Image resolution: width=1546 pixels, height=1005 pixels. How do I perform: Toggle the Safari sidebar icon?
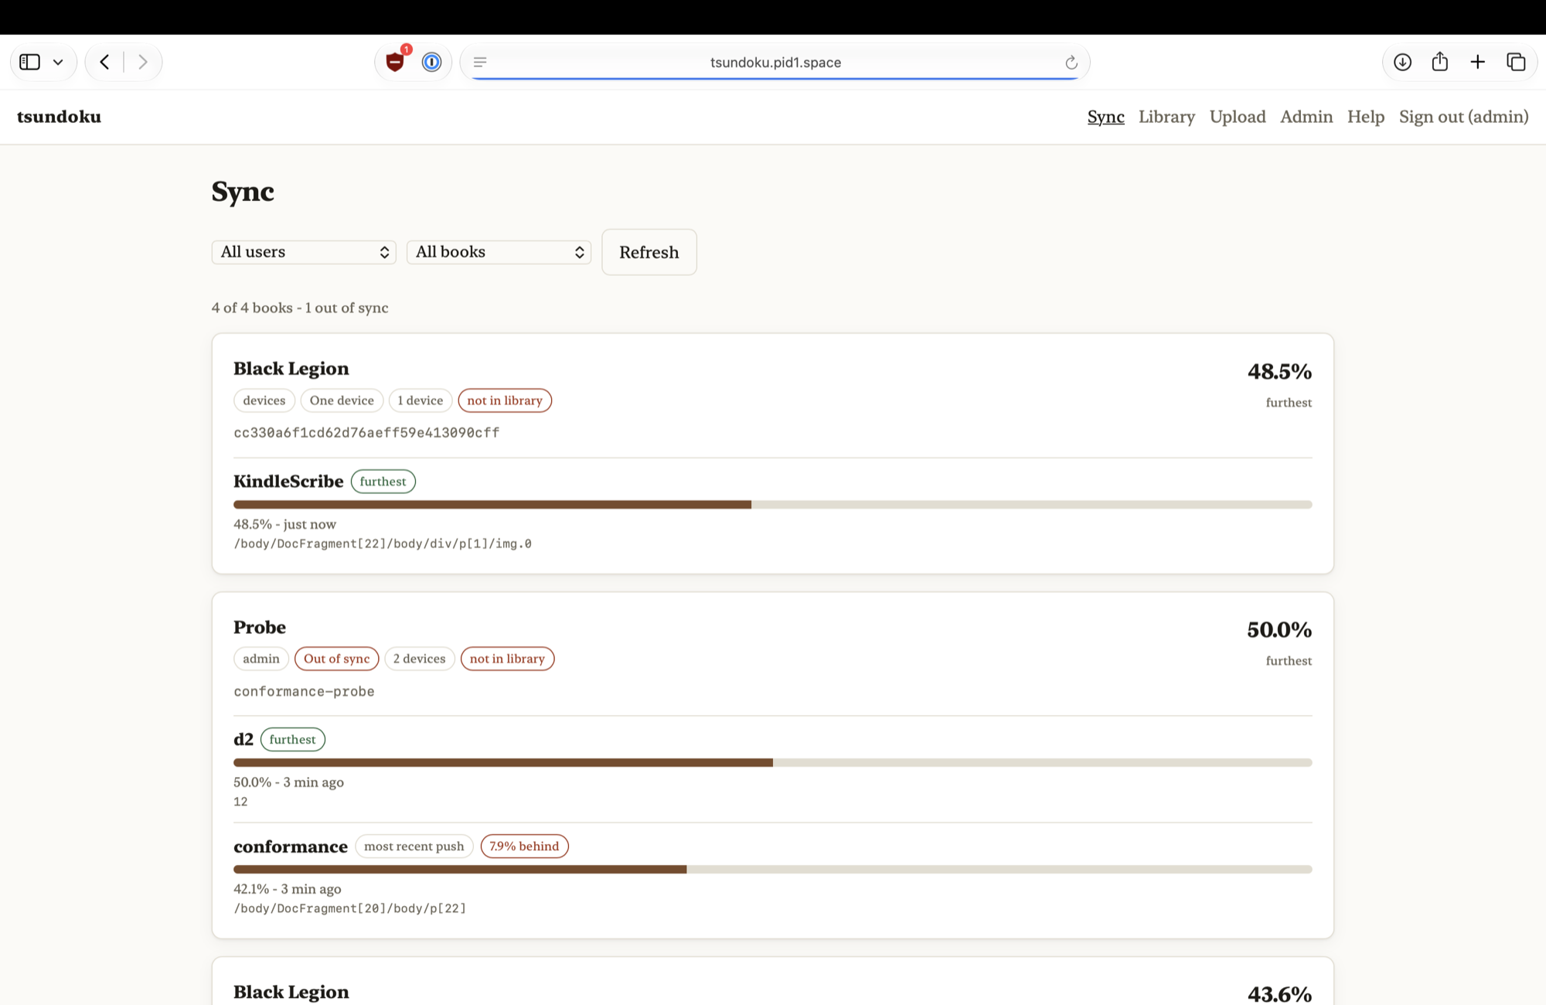[x=29, y=62]
